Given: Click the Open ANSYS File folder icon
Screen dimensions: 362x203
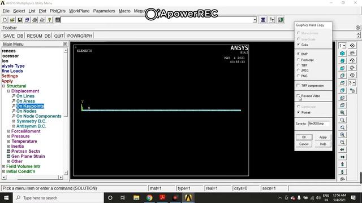Looking at the screenshot, I should (12, 20).
